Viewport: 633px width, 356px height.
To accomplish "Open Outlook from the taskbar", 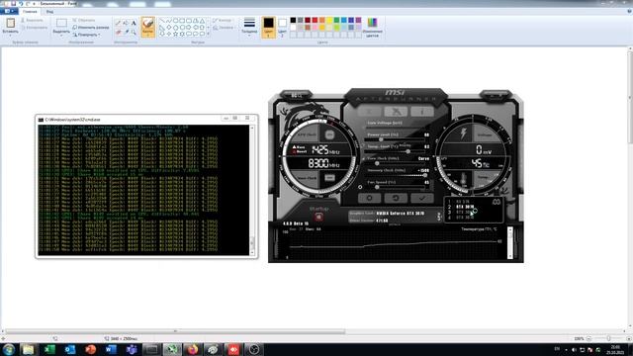I will (x=70, y=349).
